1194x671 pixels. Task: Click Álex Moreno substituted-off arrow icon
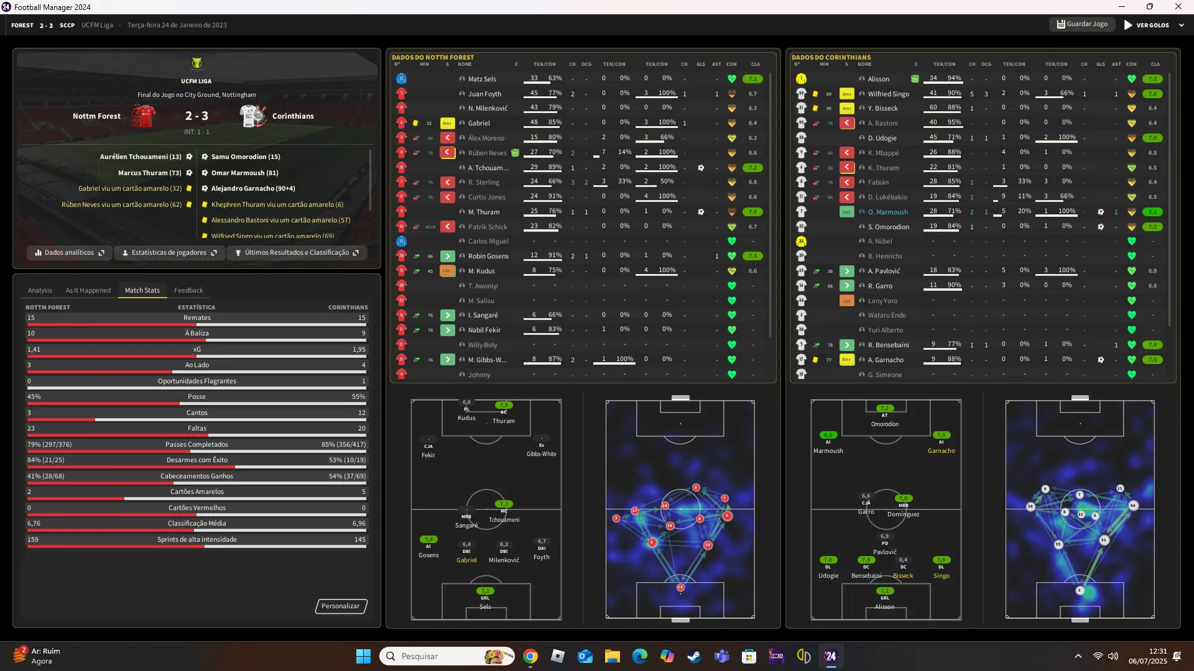pyautogui.click(x=447, y=138)
